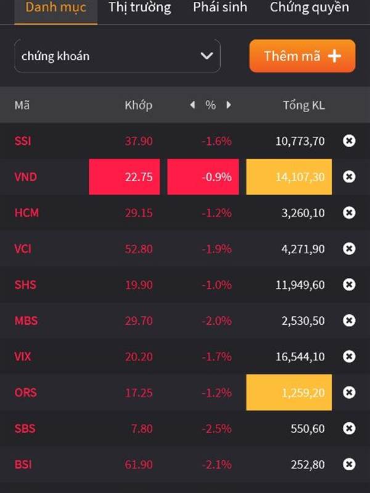370x493 pixels.
Task: Switch to the Thị trường tab
Action: pyautogui.click(x=140, y=7)
